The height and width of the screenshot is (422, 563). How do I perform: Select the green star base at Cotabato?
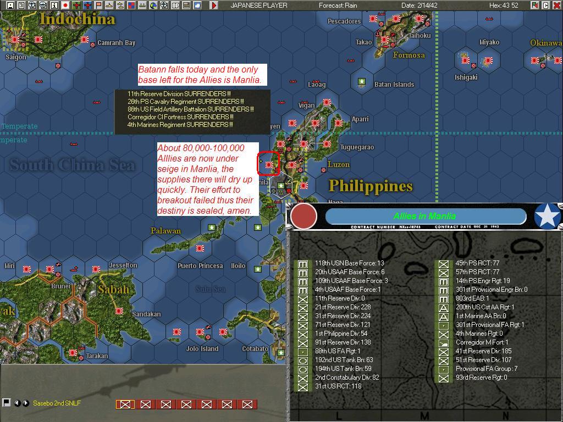[x=281, y=353]
